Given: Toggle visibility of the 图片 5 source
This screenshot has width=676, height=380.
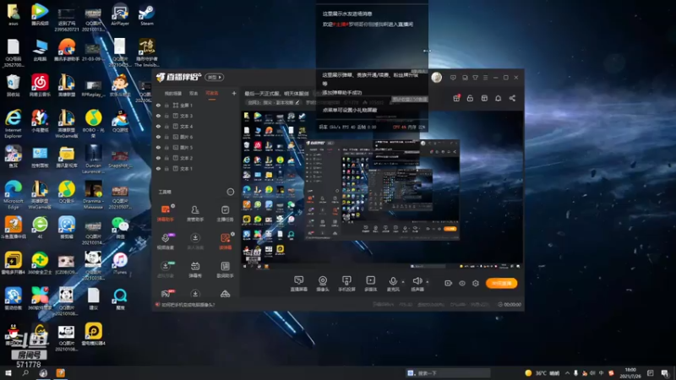Looking at the screenshot, I should click(x=158, y=147).
